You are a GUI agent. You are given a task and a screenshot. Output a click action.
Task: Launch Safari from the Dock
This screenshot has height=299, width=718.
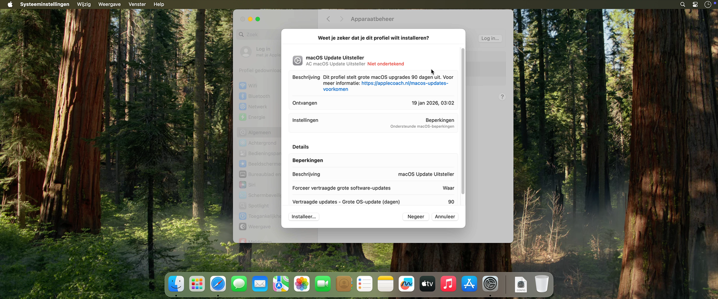point(218,284)
